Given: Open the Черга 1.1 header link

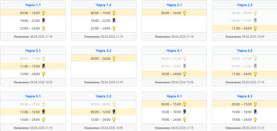Looking at the screenshot, I should point(33,5).
